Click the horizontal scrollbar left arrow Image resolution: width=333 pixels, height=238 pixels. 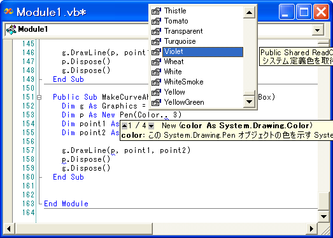[9, 228]
